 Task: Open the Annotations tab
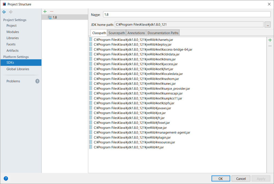pyautogui.click(x=136, y=33)
